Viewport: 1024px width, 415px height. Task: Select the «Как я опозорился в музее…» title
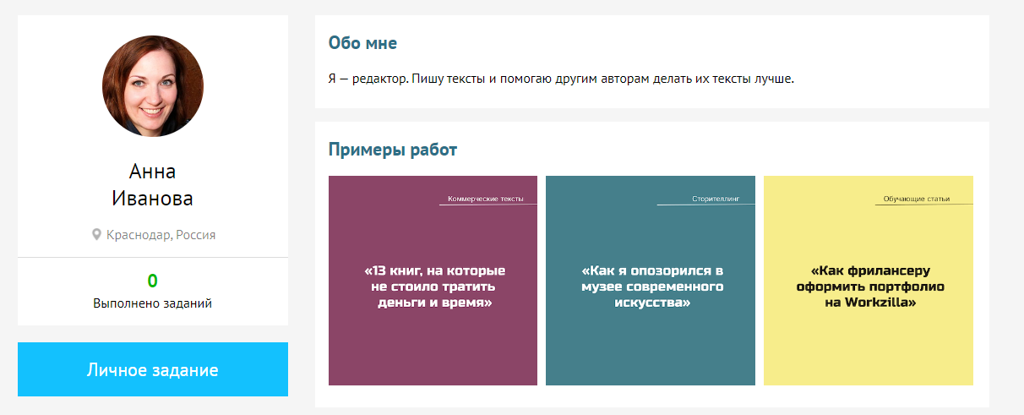pyautogui.click(x=651, y=287)
